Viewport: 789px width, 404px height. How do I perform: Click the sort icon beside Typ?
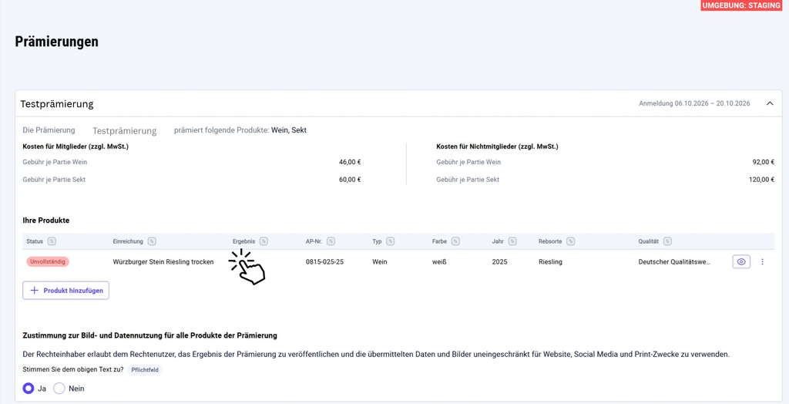(x=390, y=241)
